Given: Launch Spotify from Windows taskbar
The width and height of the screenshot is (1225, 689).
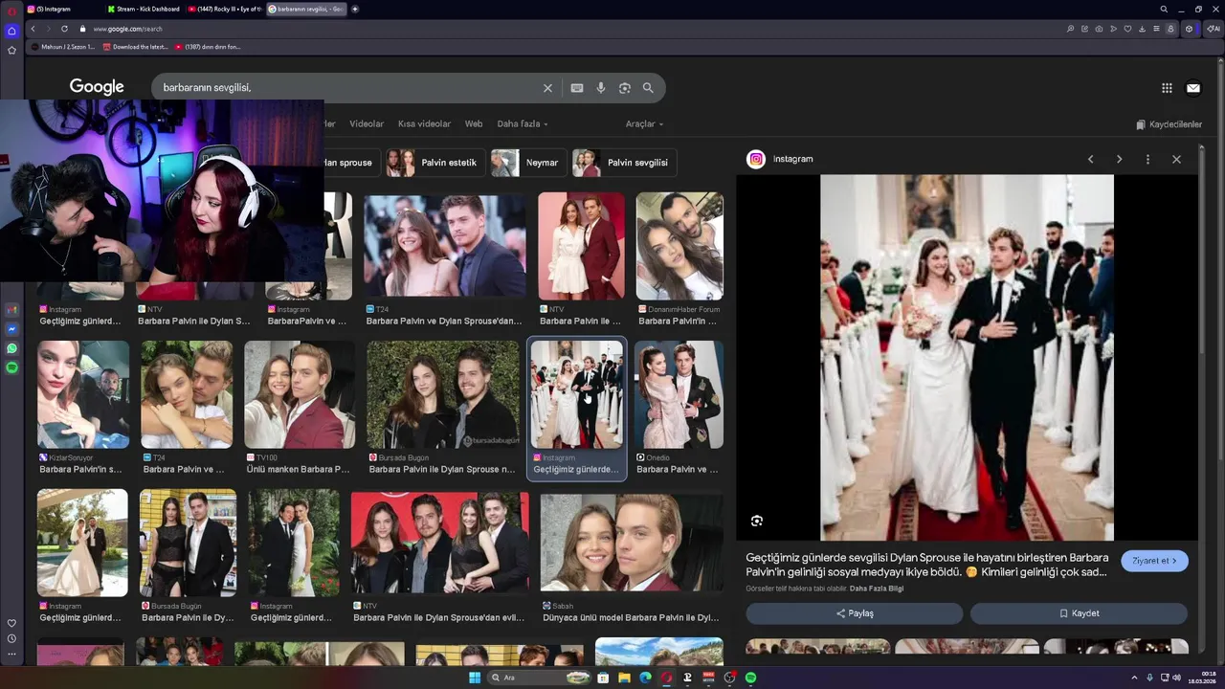Looking at the screenshot, I should 751,678.
